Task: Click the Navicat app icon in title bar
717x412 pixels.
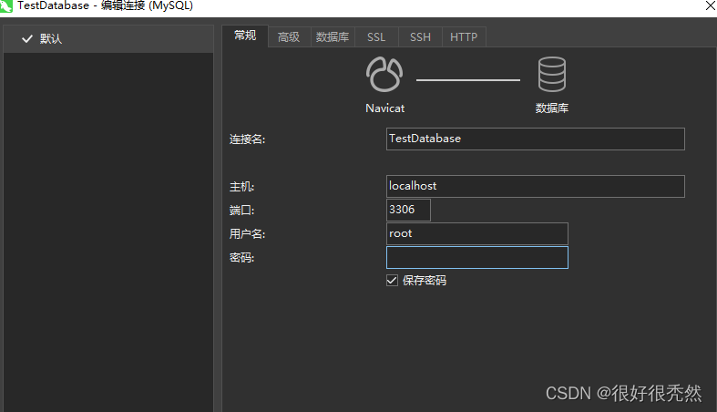Action: click(x=6, y=6)
